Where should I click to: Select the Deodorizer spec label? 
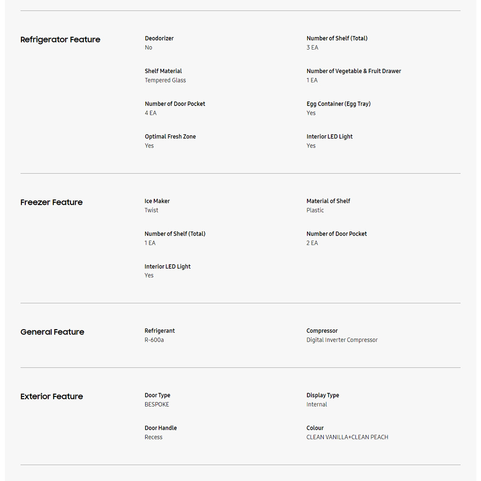[159, 38]
